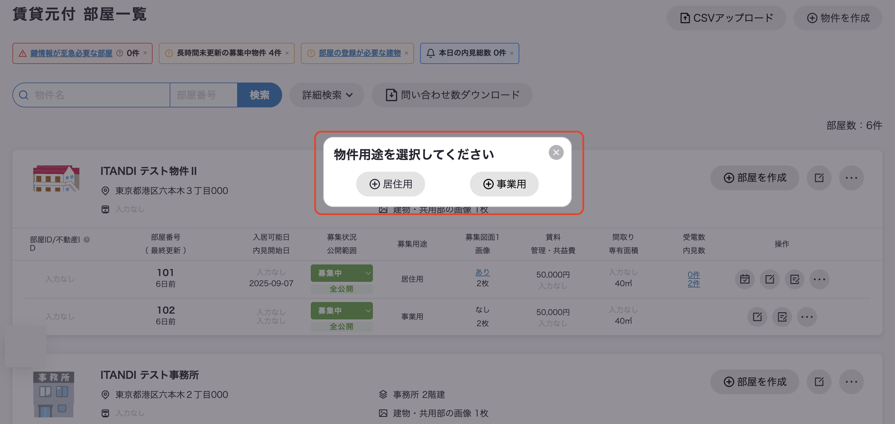The image size is (895, 424).
Task: Focus the 部屋番号 input field
Action: [204, 95]
